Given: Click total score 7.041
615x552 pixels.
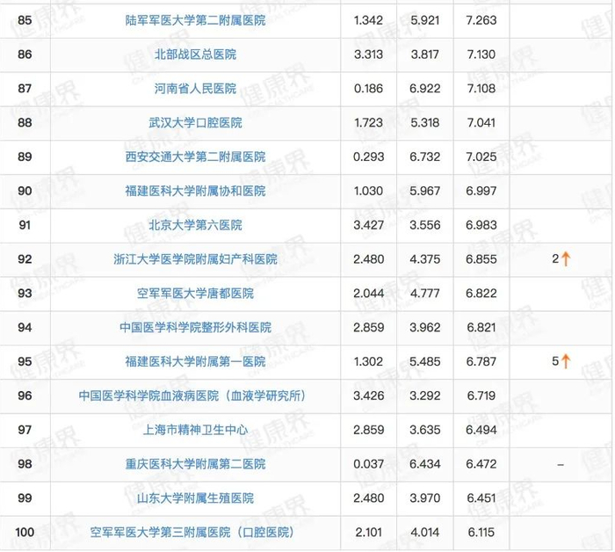Looking at the screenshot, I should click(481, 122).
